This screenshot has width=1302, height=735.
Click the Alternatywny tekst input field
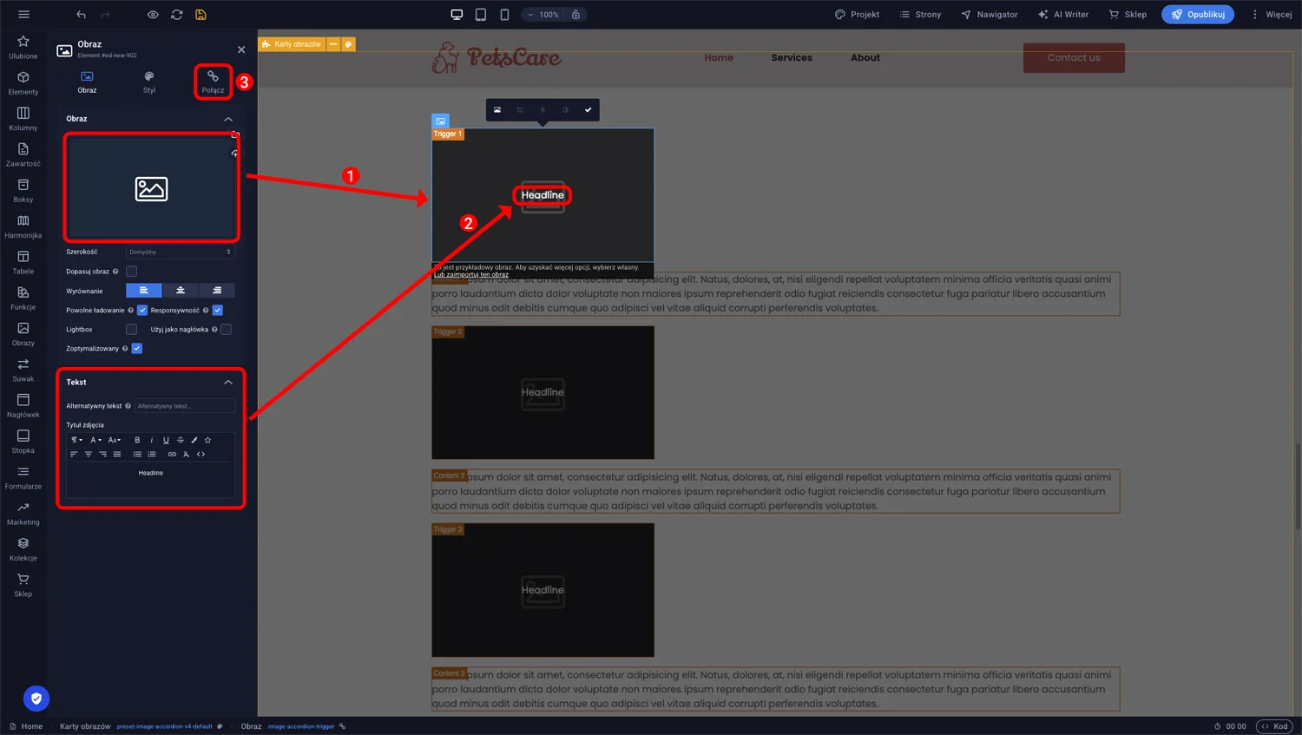tap(184, 406)
